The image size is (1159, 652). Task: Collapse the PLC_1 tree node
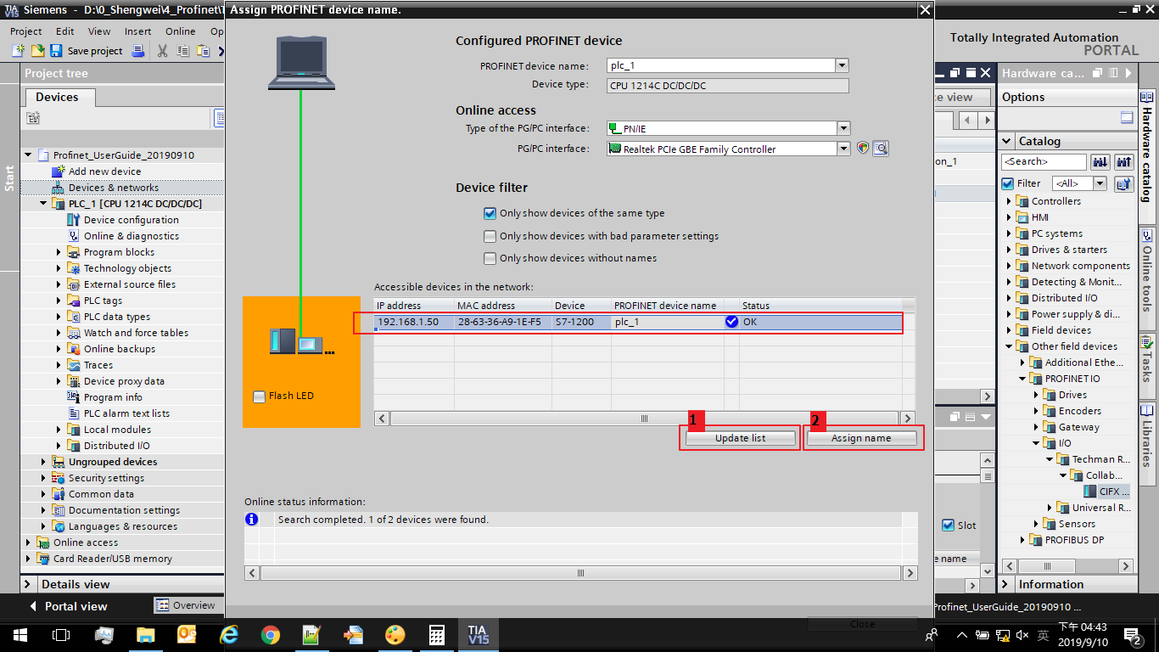pyautogui.click(x=44, y=204)
